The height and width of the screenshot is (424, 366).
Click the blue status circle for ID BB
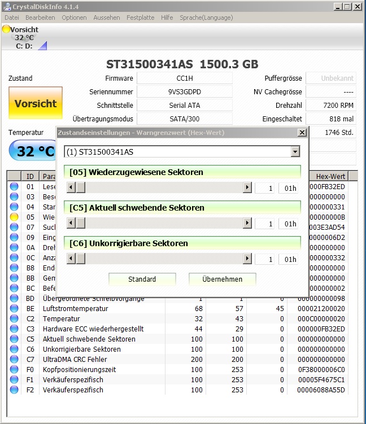tap(14, 278)
